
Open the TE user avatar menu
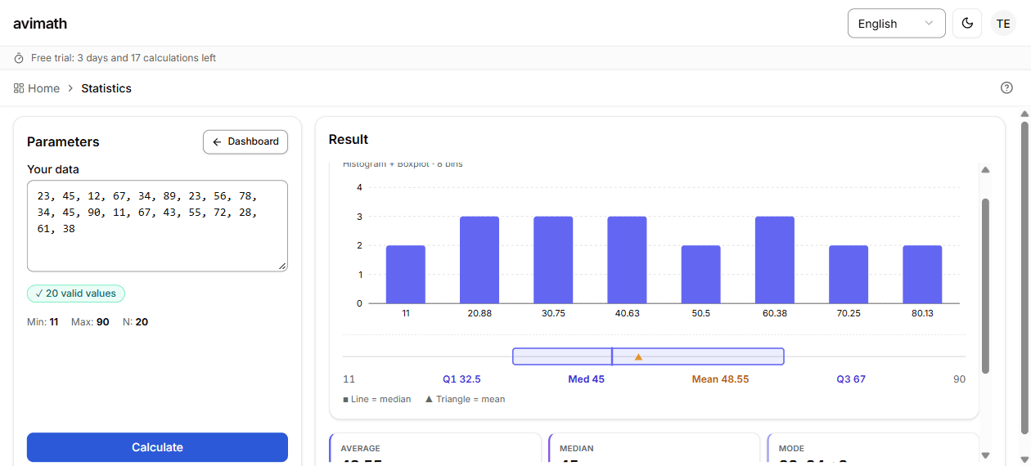click(1003, 24)
